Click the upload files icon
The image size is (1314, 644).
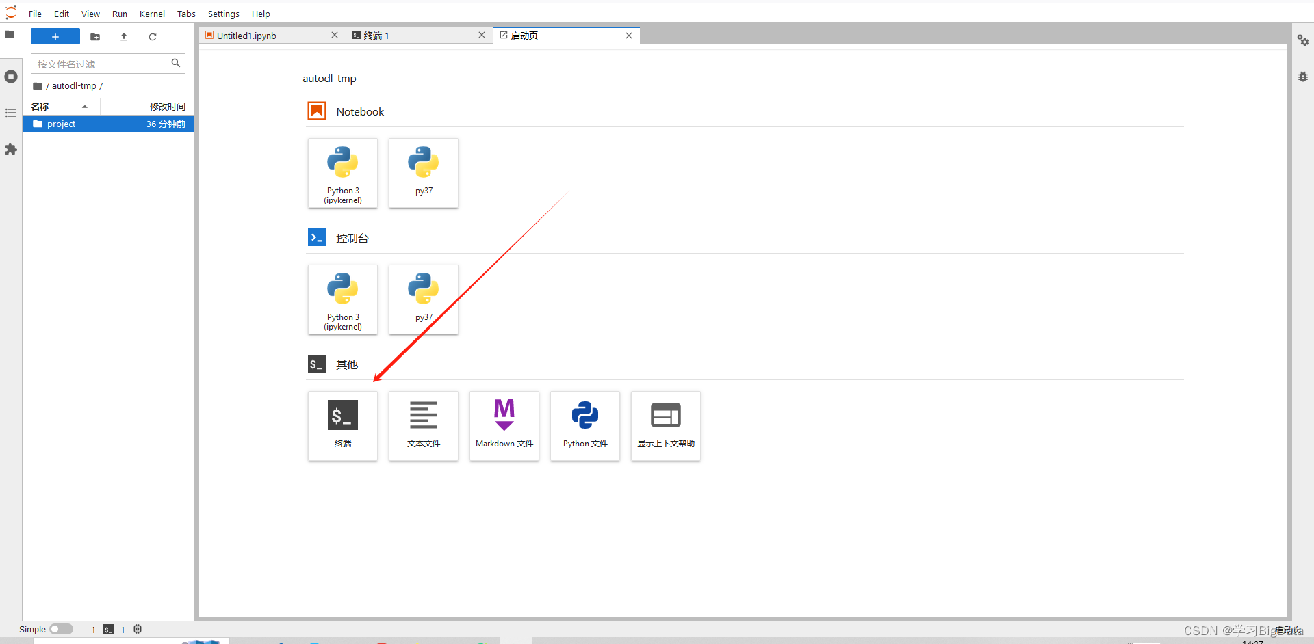(x=124, y=37)
